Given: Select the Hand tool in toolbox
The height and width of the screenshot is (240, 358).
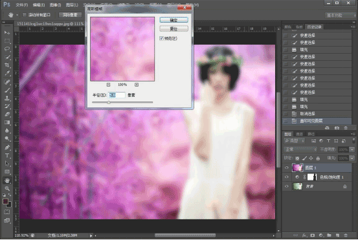Looking at the screenshot, I should pyautogui.click(x=7, y=180).
